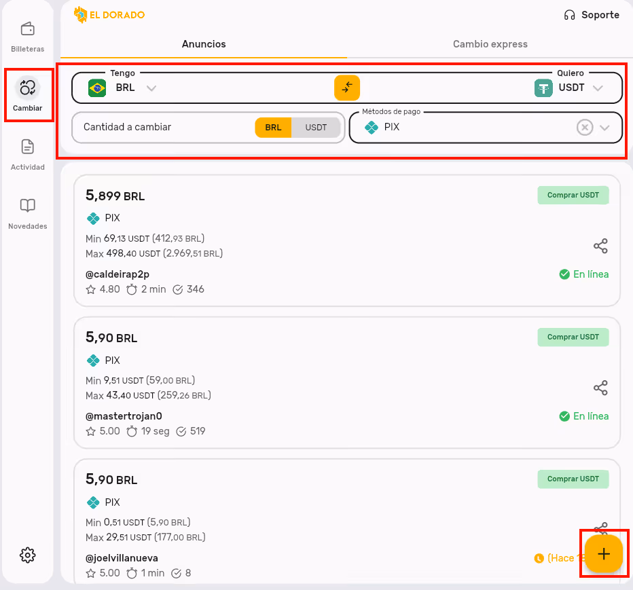Click Min 69,13 USDT limit text
The width and height of the screenshot is (633, 590).
coord(145,238)
